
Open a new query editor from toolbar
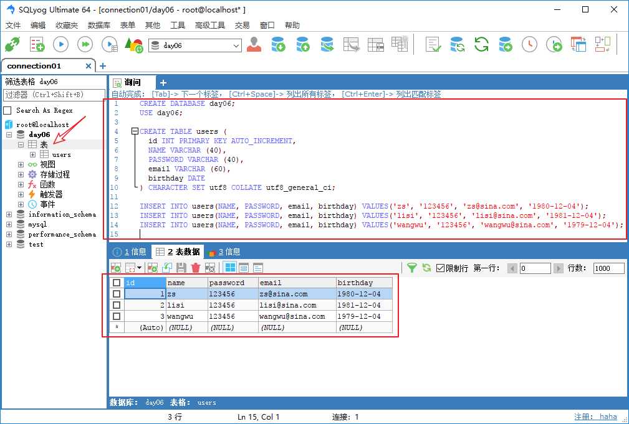pos(37,44)
